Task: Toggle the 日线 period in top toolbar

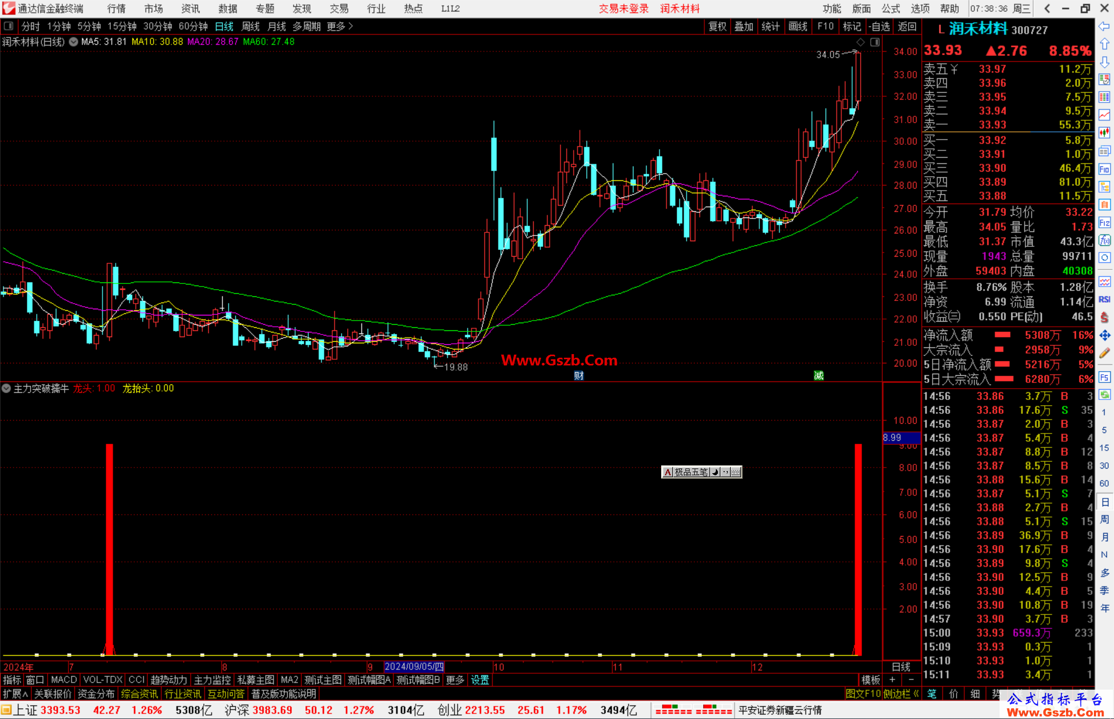Action: click(x=224, y=26)
